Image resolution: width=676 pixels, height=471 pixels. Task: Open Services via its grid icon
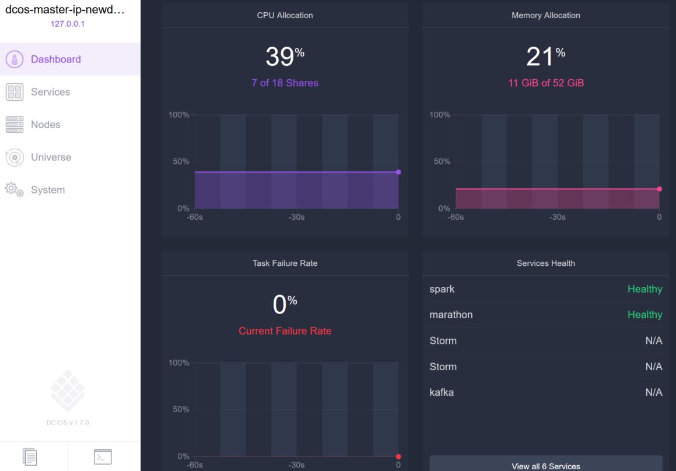click(x=15, y=92)
